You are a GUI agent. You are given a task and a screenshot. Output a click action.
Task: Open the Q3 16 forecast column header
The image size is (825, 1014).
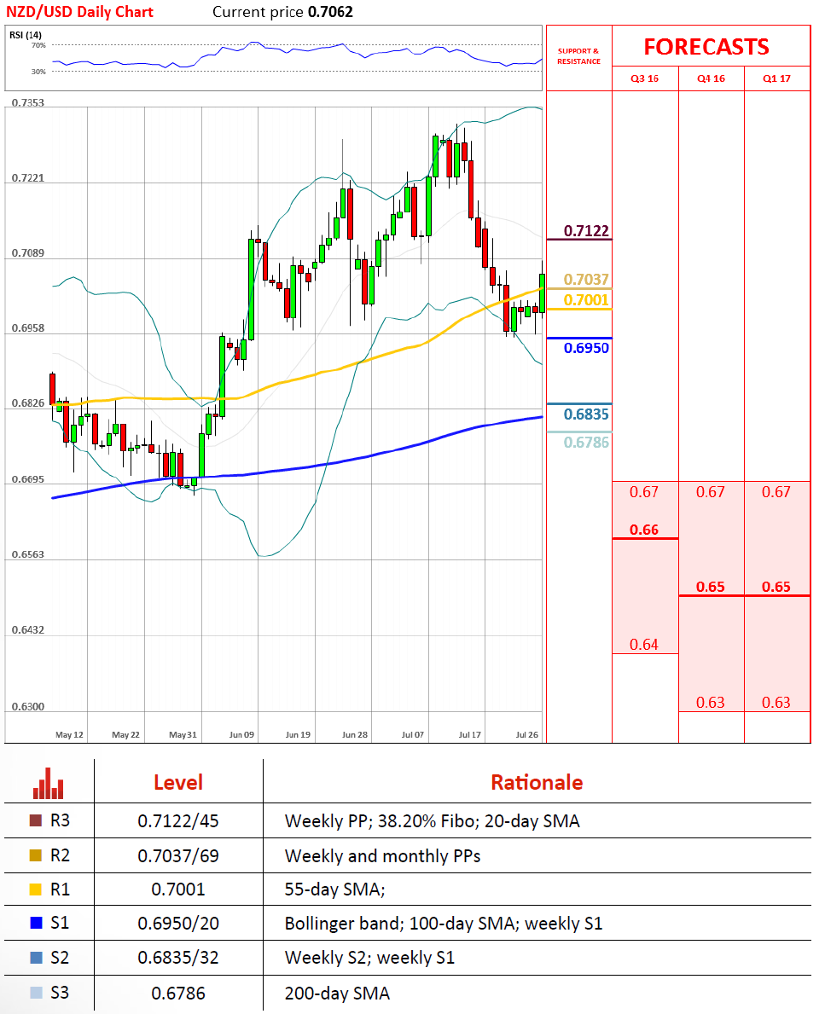[x=645, y=79]
